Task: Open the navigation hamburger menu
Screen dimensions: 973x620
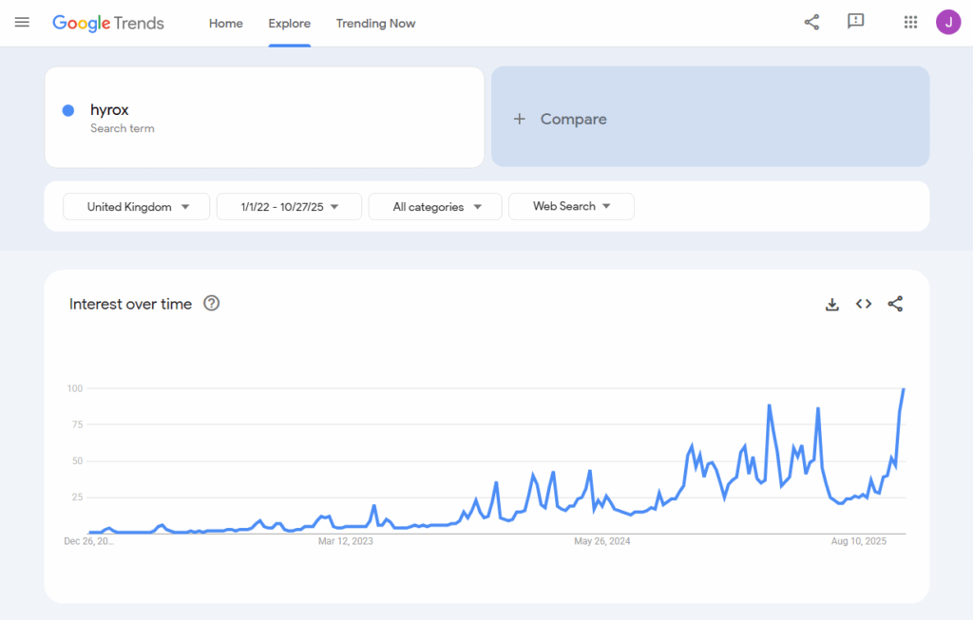Action: pos(22,23)
